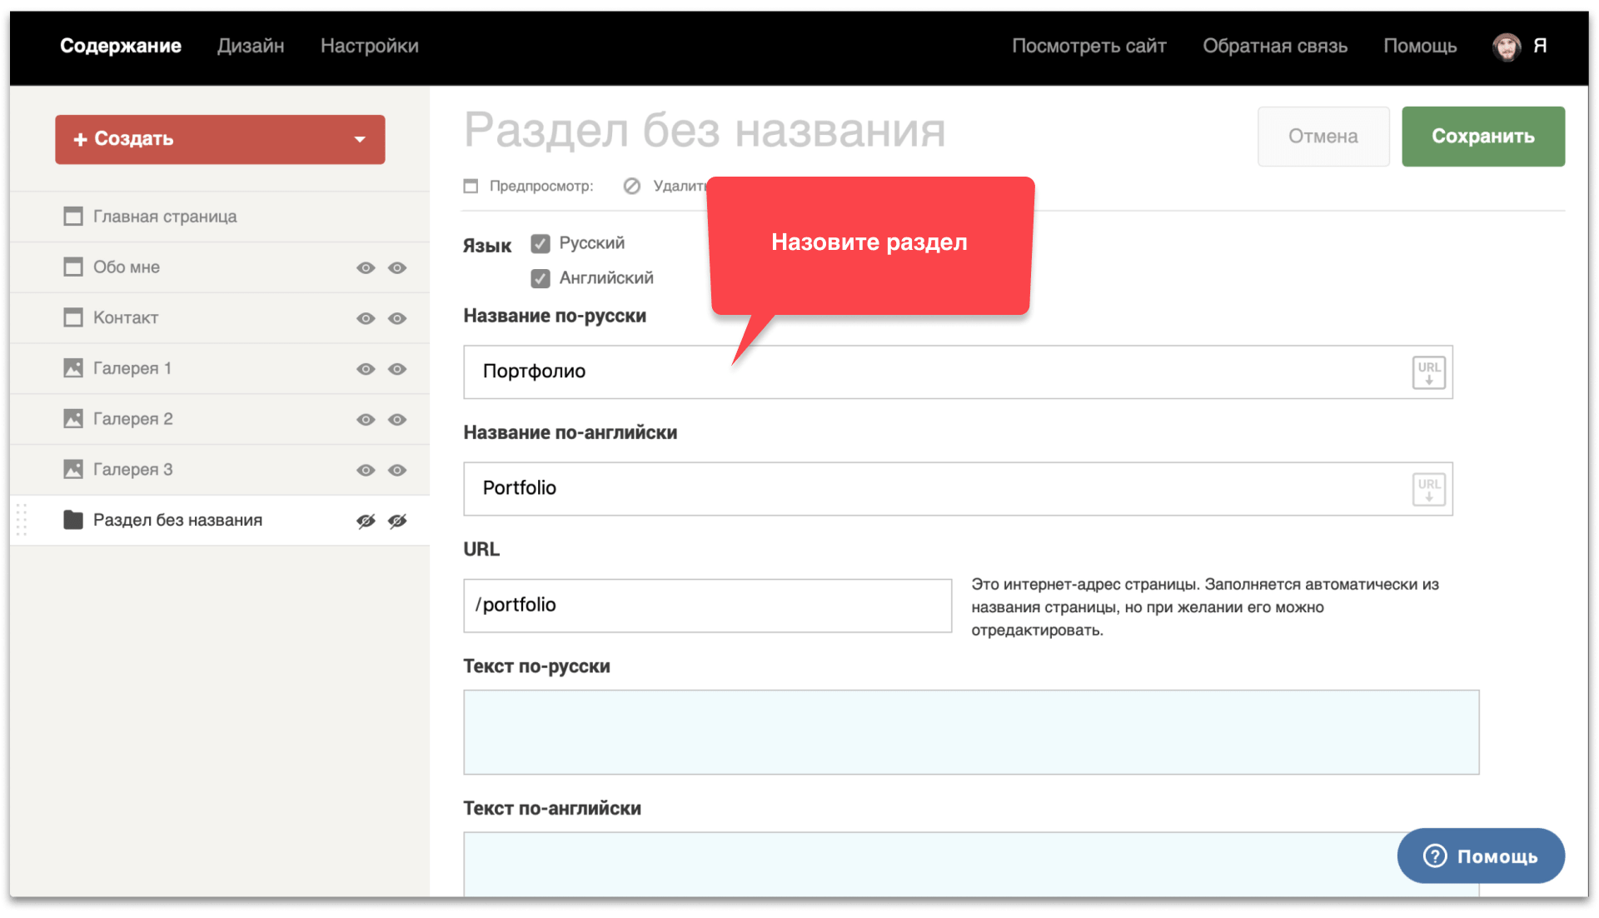Toggle second eye icon for Галерея 3
Image resolution: width=1599 pixels, height=918 pixels.
397,470
